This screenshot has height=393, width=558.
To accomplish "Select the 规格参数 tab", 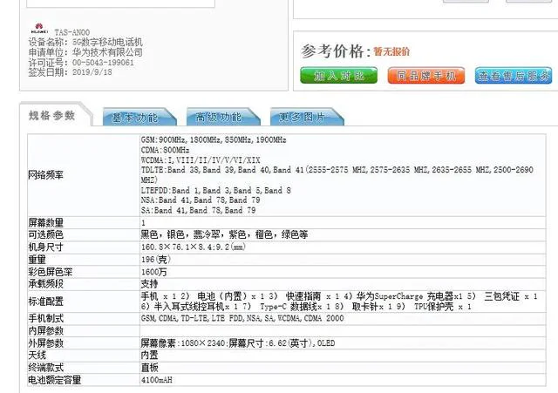I will tap(52, 115).
